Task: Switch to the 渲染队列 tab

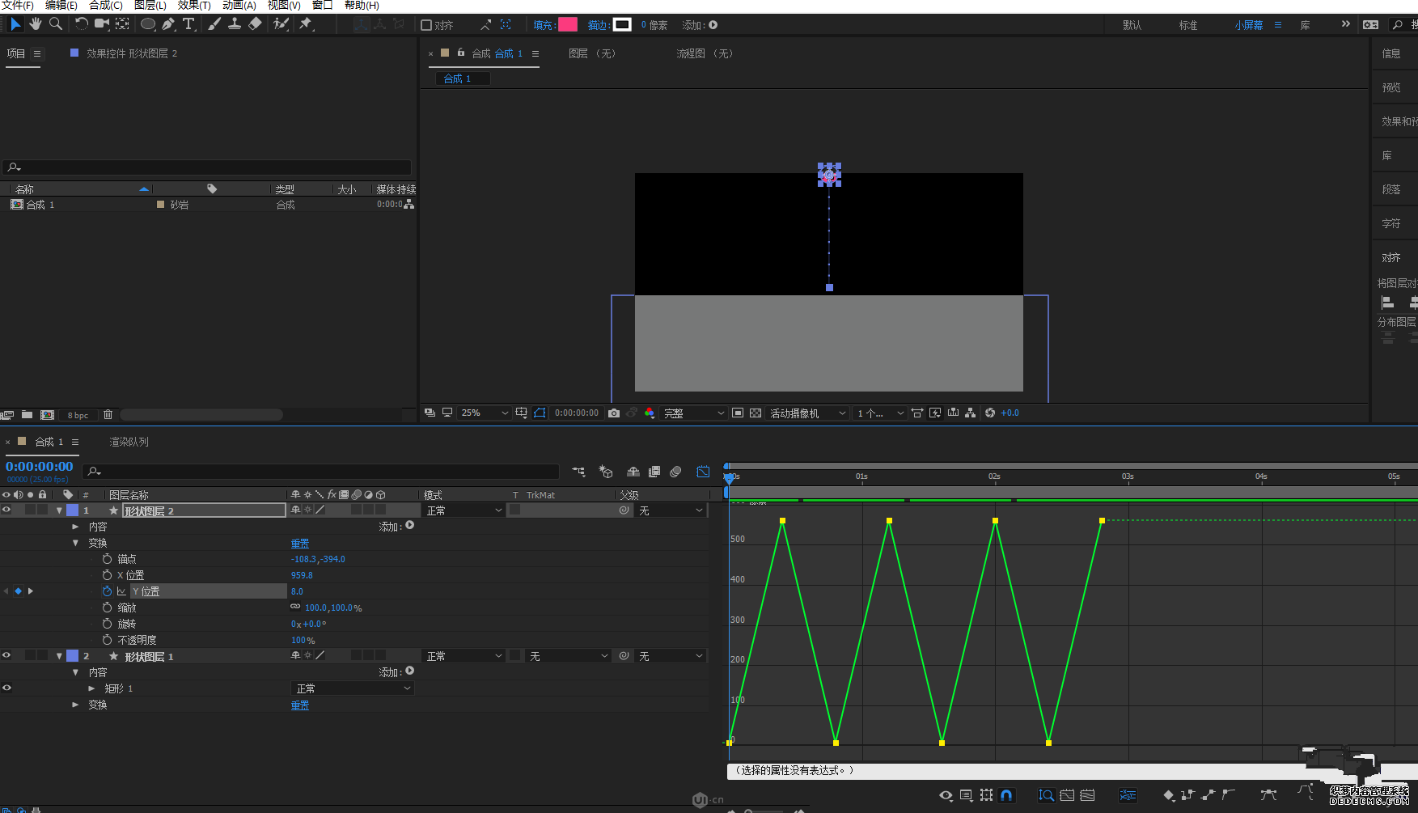Action: (x=129, y=442)
